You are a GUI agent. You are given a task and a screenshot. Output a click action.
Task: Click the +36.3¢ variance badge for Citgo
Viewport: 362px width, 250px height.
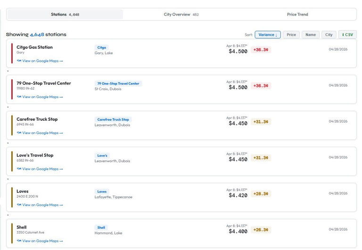coord(261,50)
